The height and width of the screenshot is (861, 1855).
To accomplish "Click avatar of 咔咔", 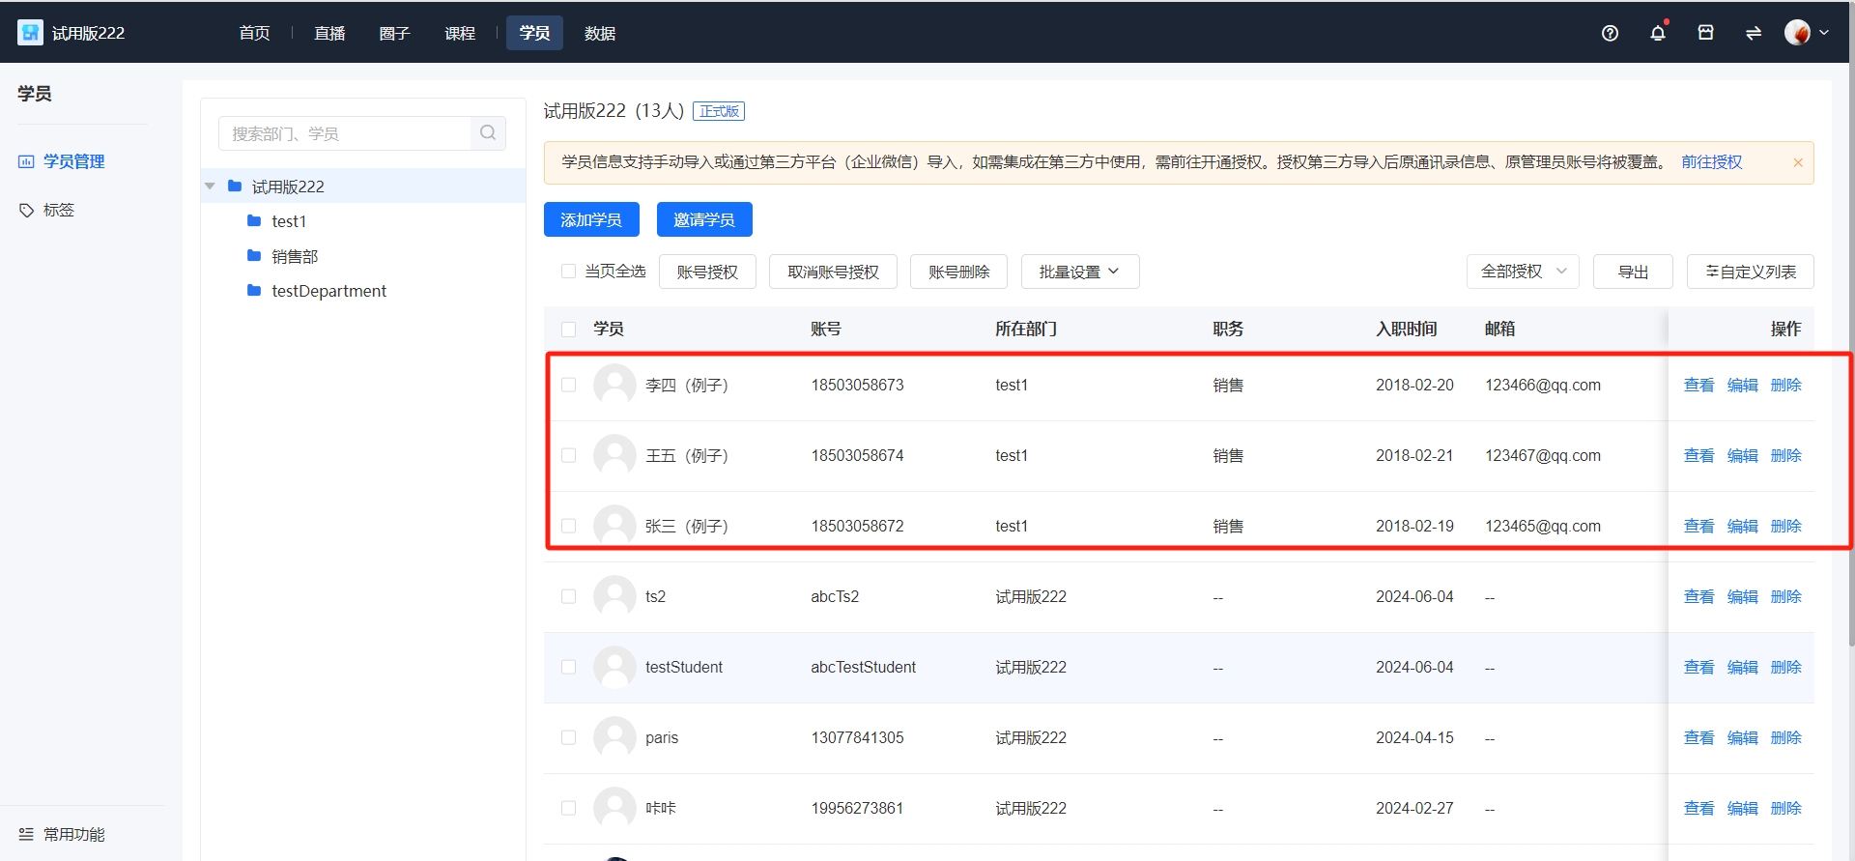I will point(614,808).
